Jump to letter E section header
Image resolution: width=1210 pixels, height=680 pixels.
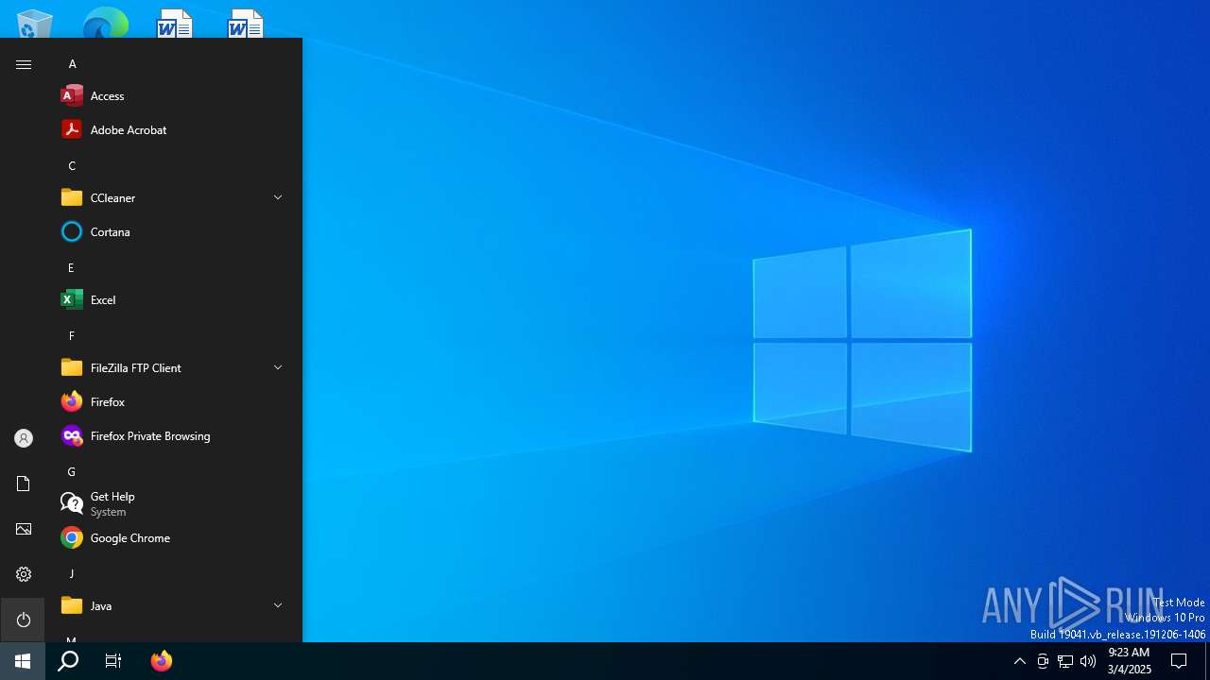point(71,268)
